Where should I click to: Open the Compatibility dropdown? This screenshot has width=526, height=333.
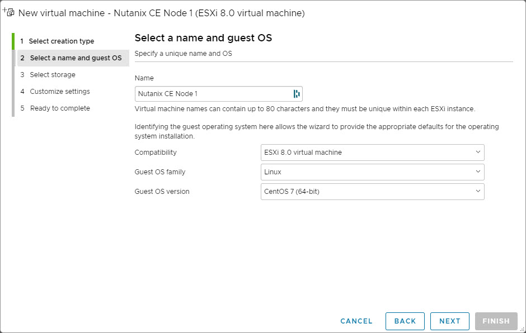click(372, 153)
